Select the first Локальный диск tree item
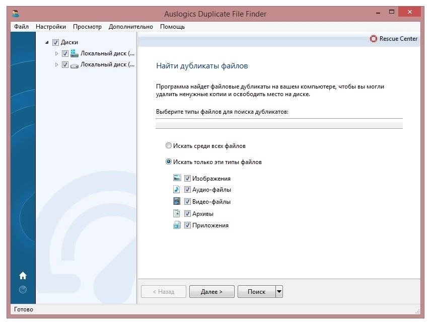 tap(107, 53)
